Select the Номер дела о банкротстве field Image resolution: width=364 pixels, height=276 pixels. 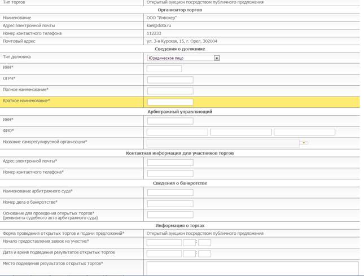click(170, 203)
